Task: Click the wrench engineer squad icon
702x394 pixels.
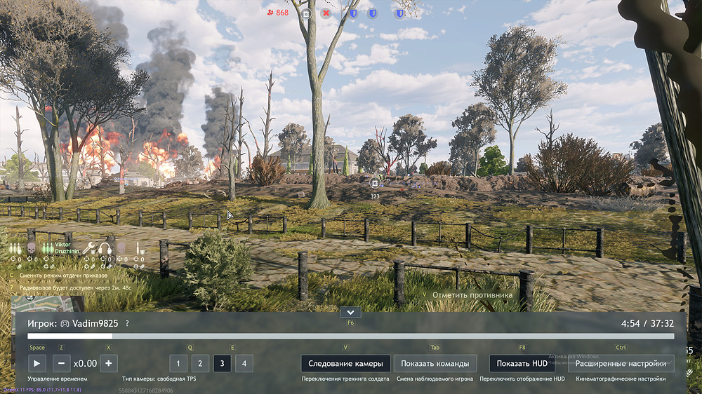Action: 89,247
